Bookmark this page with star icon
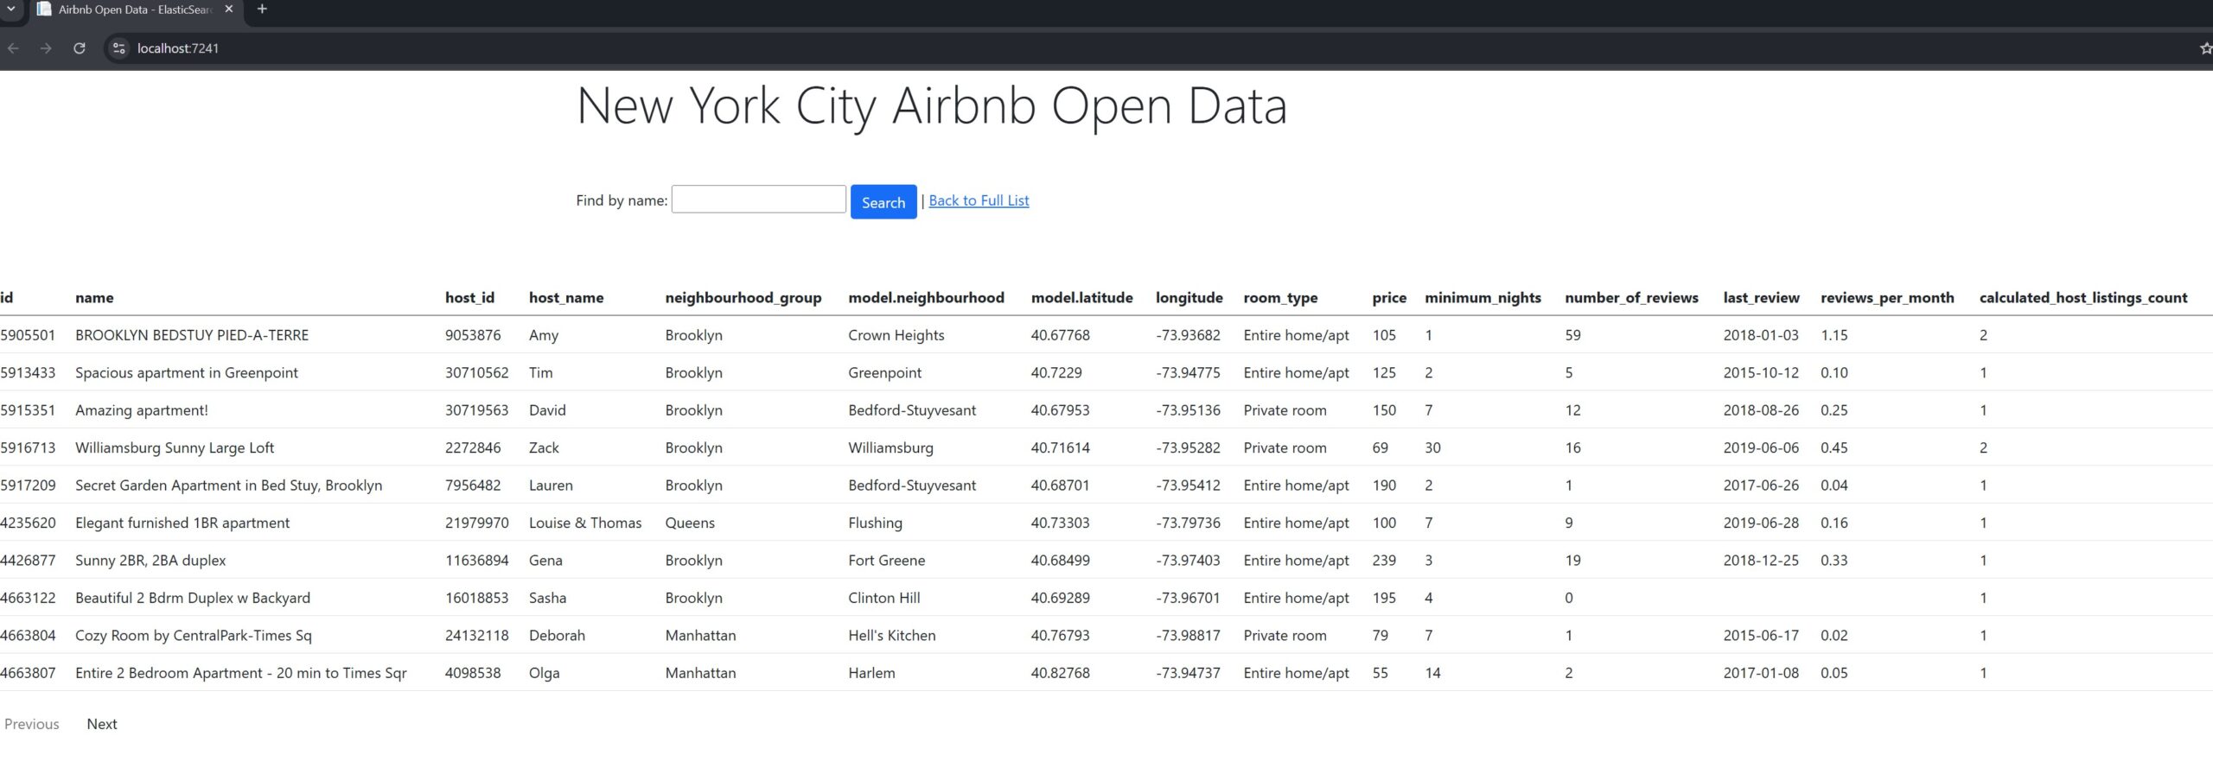2213x774 pixels. click(x=2205, y=48)
